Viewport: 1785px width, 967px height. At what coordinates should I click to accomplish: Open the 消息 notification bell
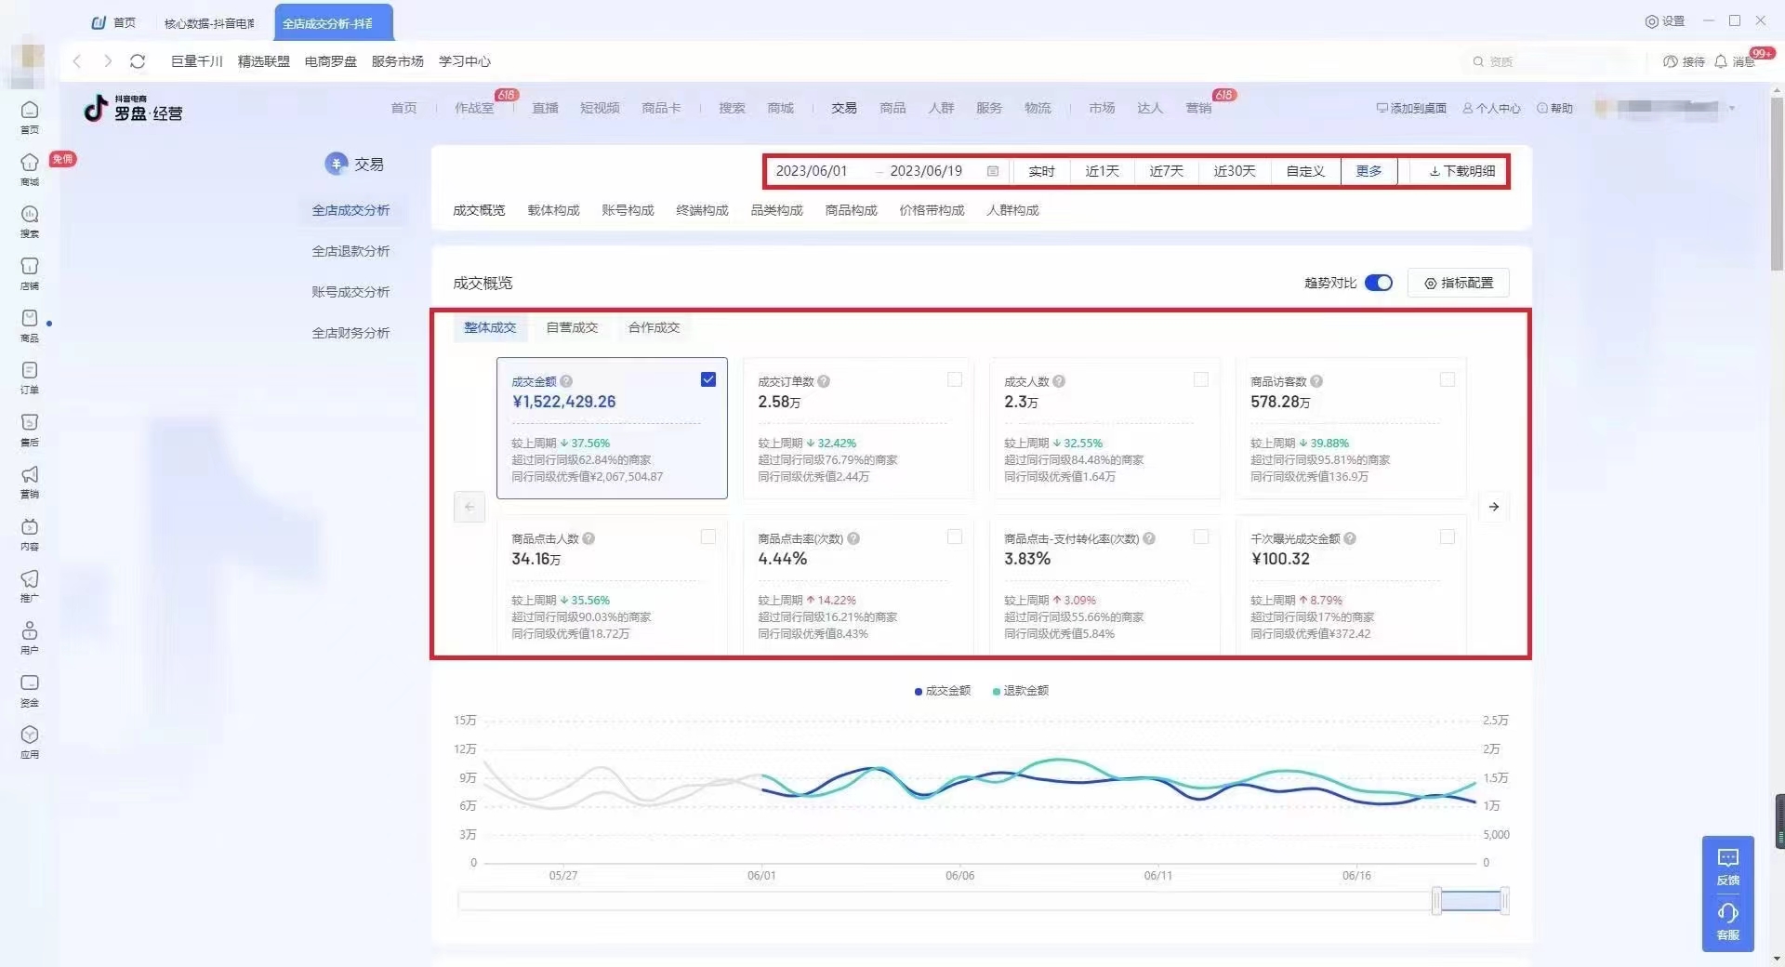pyautogui.click(x=1721, y=61)
